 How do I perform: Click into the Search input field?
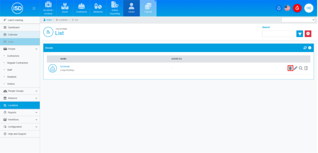[x=278, y=34]
